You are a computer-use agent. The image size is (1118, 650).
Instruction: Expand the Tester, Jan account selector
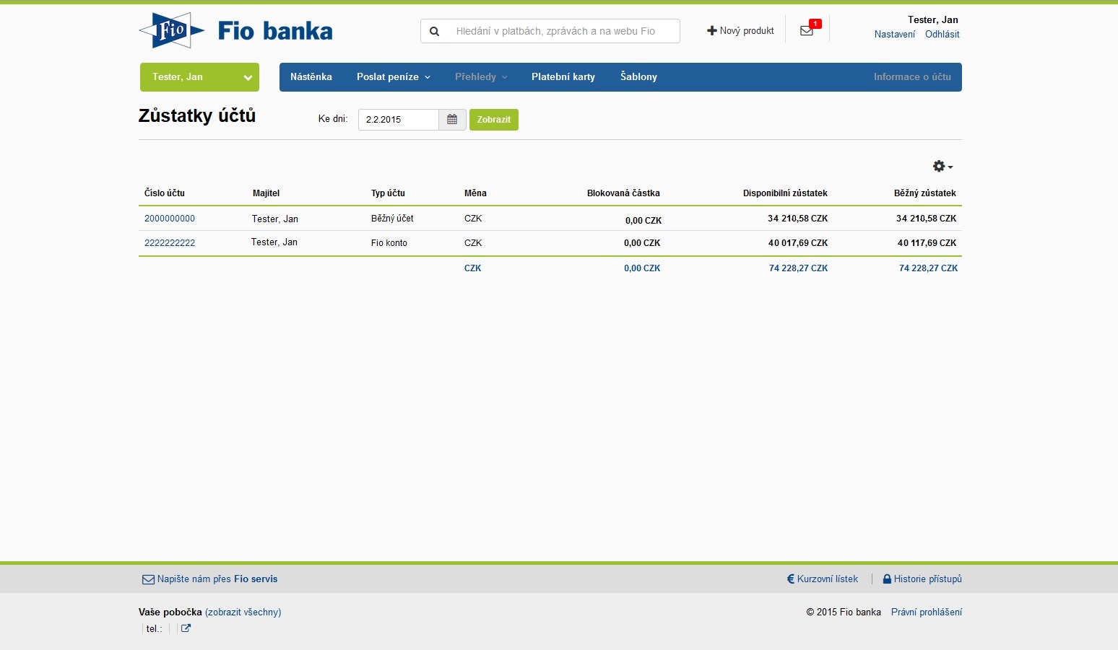199,77
